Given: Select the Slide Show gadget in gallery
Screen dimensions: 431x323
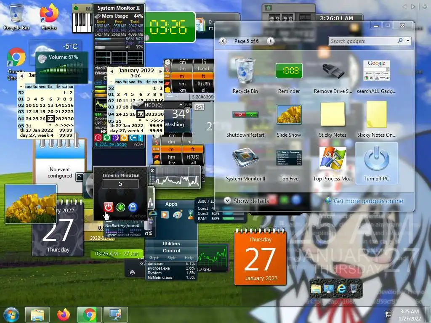Looking at the screenshot, I should pos(289,119).
